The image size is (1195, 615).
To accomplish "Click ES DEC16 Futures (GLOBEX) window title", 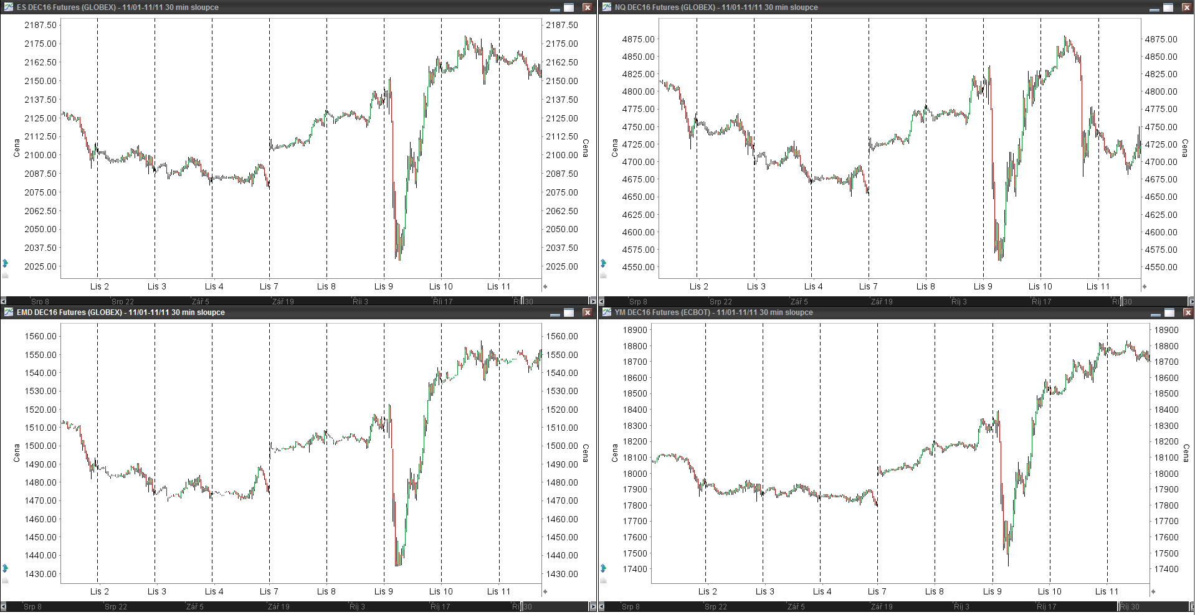I will click(118, 7).
